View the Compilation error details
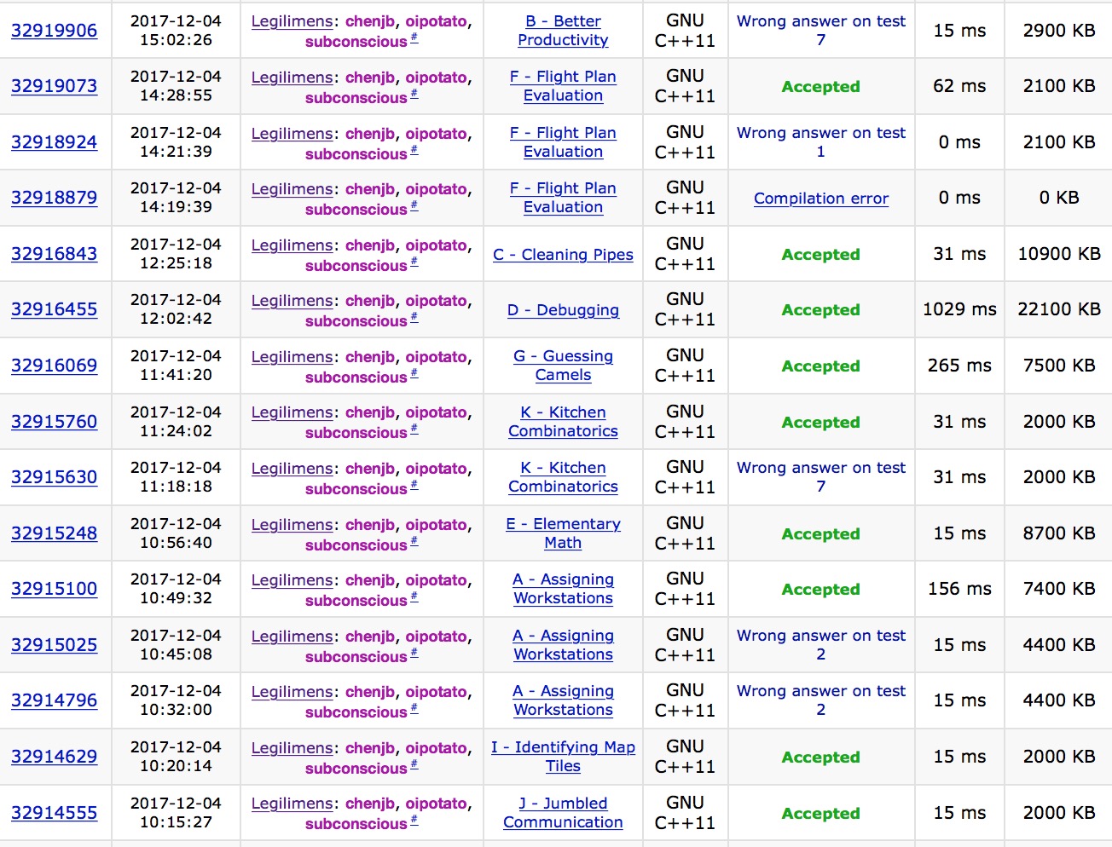The image size is (1112, 847). coord(820,199)
